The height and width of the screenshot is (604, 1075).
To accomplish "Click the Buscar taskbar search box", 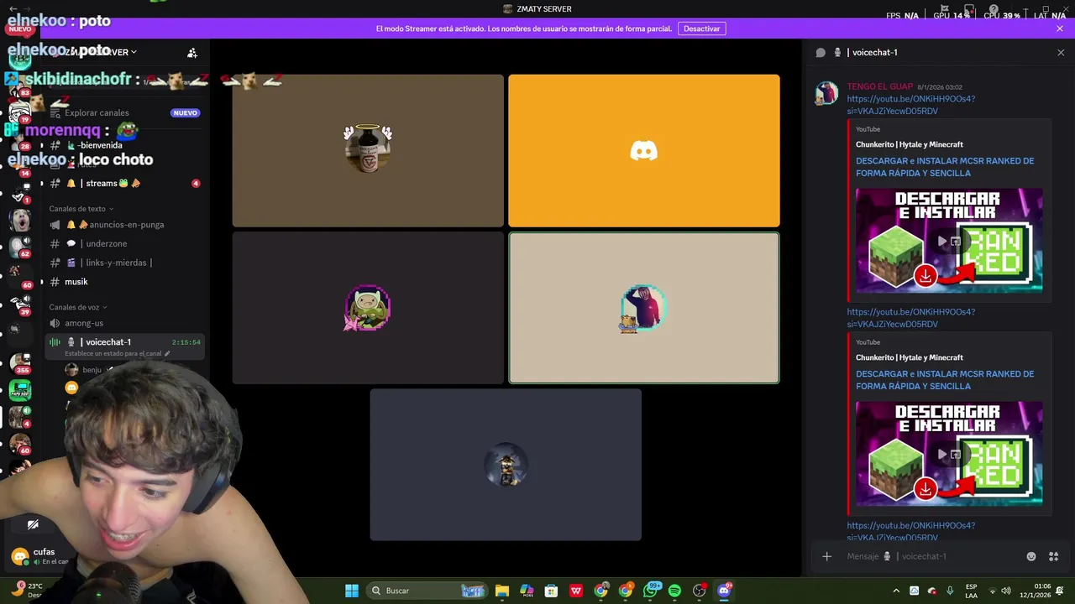I will 427,591.
